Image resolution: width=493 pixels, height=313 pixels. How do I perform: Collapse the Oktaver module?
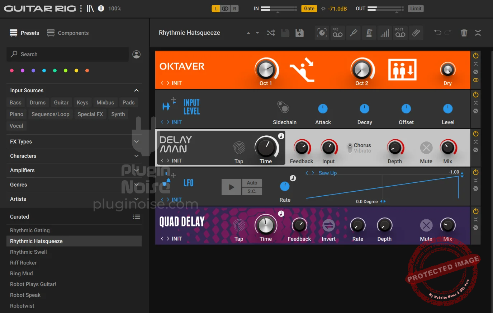click(x=476, y=64)
